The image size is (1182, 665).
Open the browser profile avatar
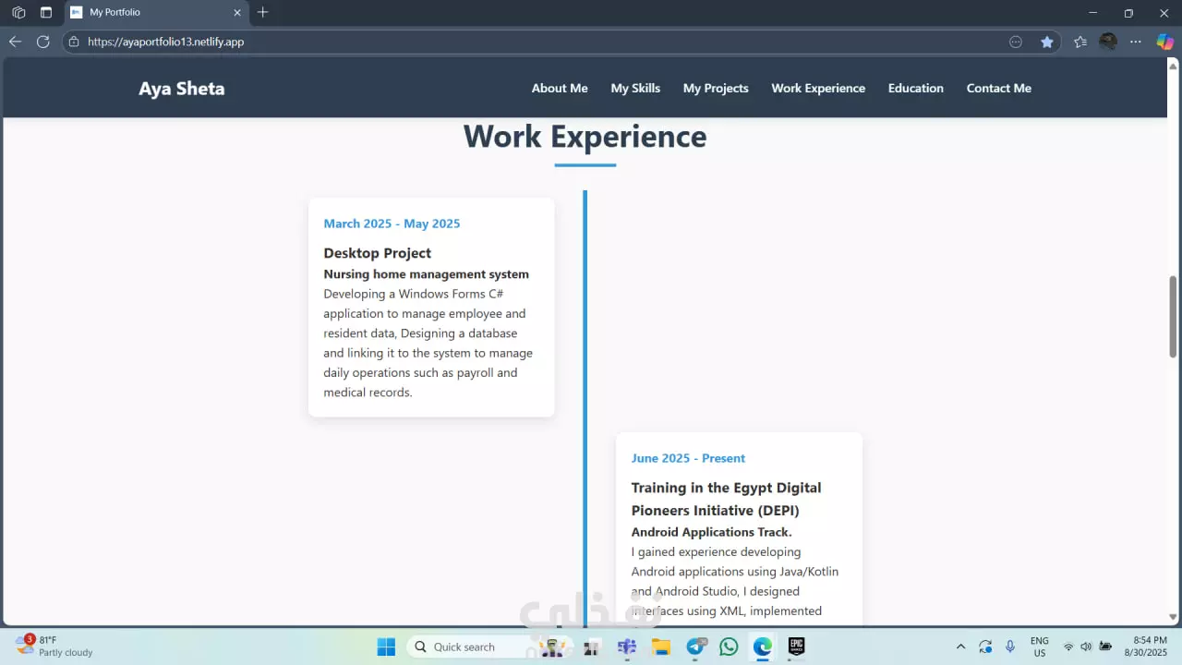[x=1108, y=42]
